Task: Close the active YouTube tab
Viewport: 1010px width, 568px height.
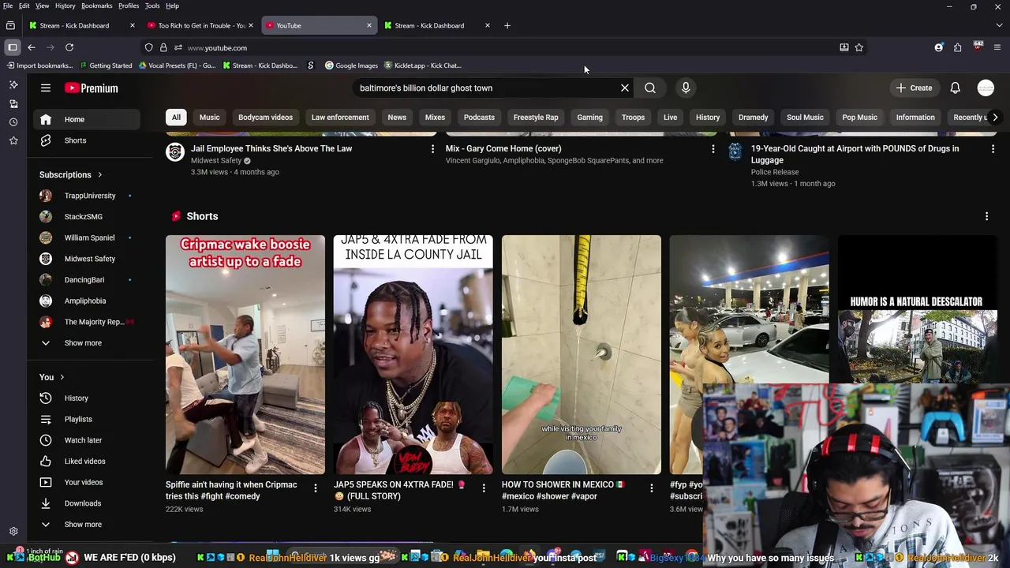Action: (368, 25)
